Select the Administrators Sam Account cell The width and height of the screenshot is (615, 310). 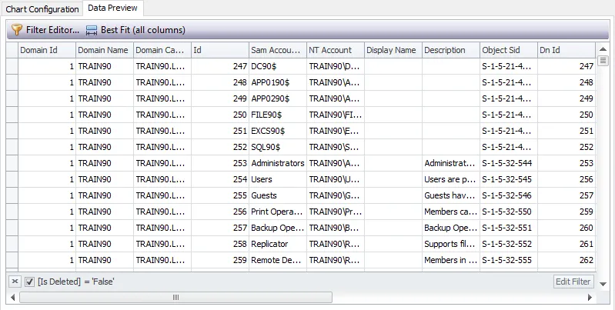click(x=278, y=163)
